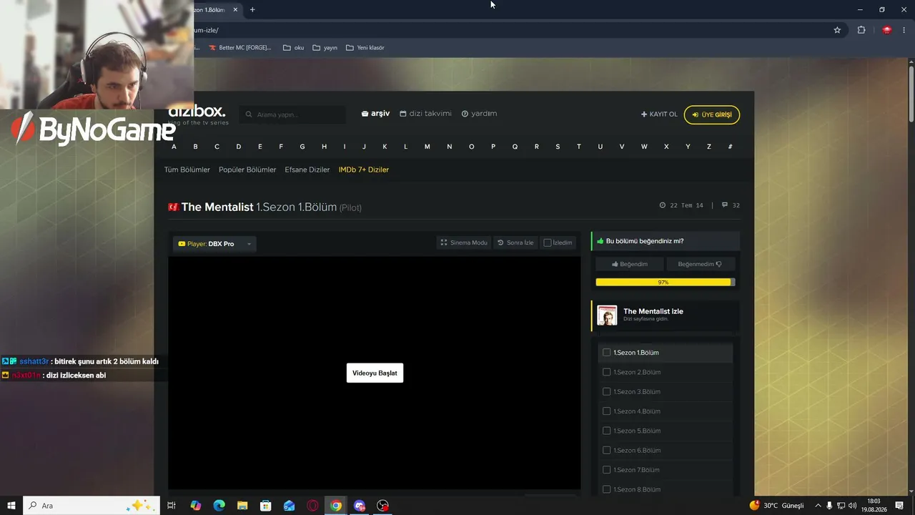The height and width of the screenshot is (515, 915).
Task: Click the ÜYE GİRİŞİ button
Action: (x=712, y=114)
